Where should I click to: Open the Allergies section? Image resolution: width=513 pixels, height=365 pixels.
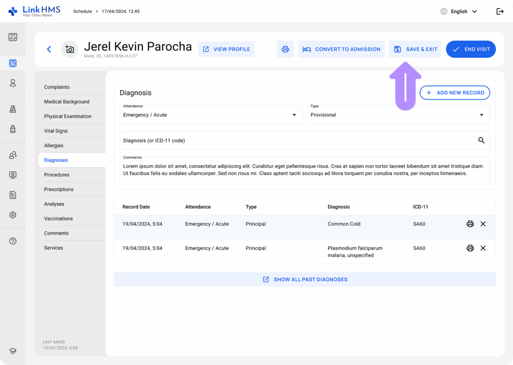click(54, 145)
